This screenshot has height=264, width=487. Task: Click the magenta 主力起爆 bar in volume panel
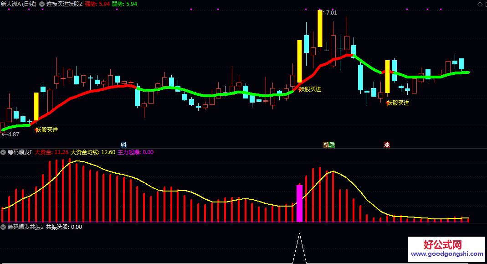coord(299,203)
